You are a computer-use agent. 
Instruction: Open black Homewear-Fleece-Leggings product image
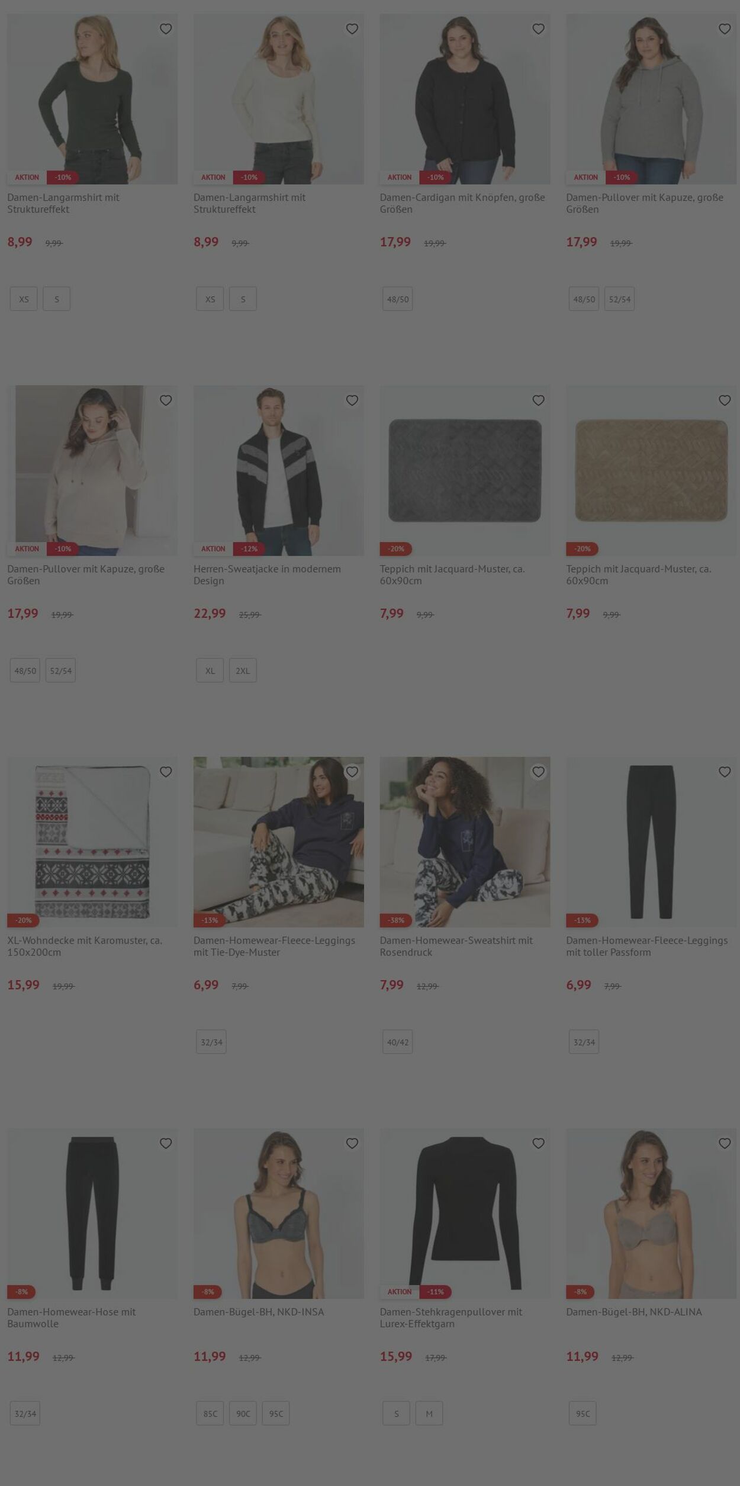(x=651, y=842)
